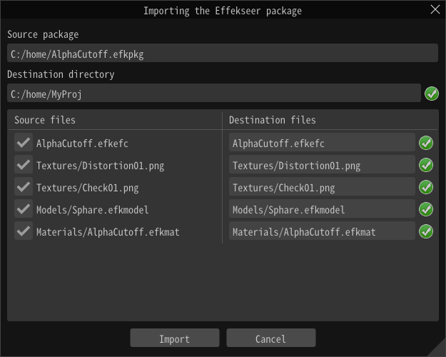Edit destination path Materials/AlphaCutoff.efkmat

(322, 231)
